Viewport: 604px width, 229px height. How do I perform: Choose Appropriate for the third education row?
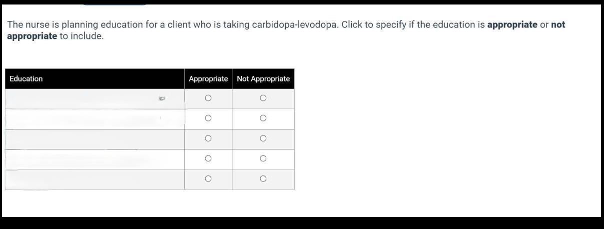pos(208,138)
